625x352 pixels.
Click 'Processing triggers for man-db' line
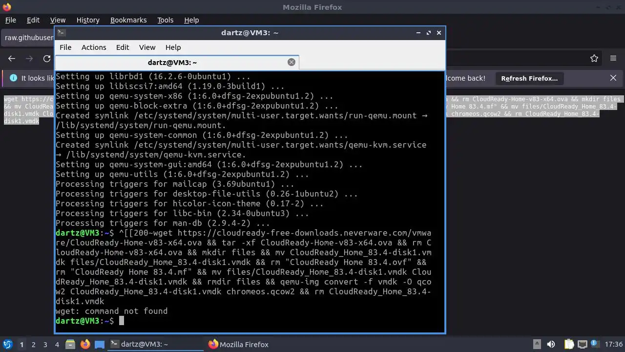tap(163, 223)
